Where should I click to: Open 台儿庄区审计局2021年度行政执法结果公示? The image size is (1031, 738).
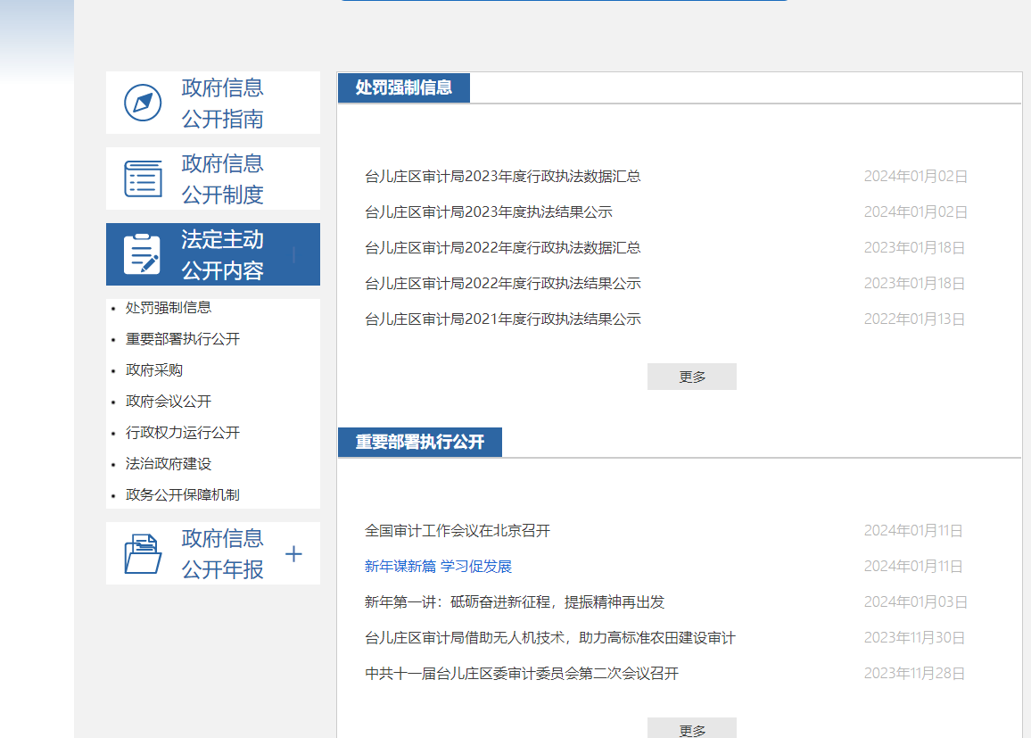503,319
